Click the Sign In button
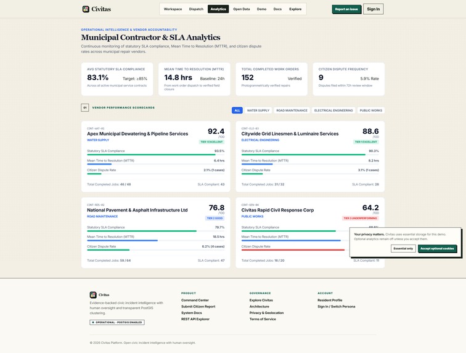The width and height of the screenshot is (466, 353). click(x=374, y=9)
